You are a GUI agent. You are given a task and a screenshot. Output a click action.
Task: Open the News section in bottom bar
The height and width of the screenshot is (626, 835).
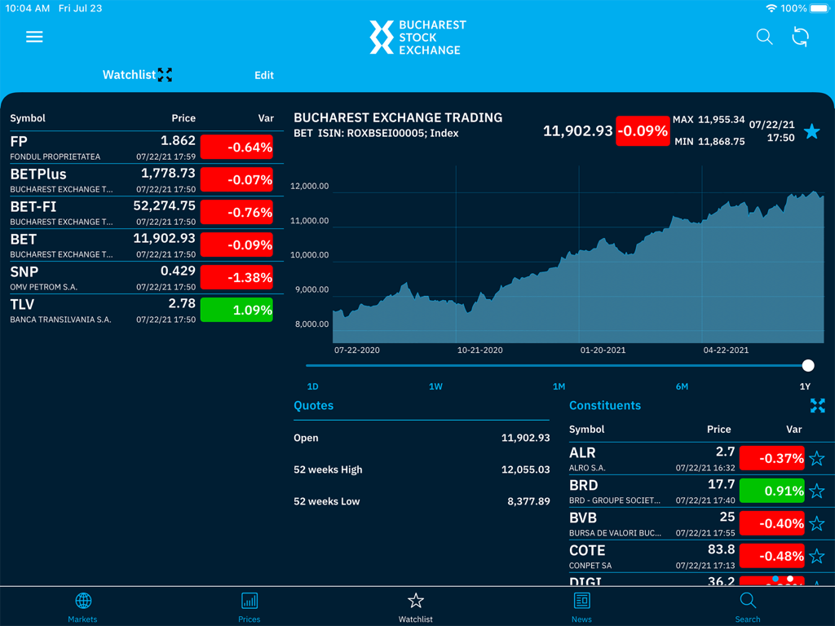pyautogui.click(x=581, y=606)
